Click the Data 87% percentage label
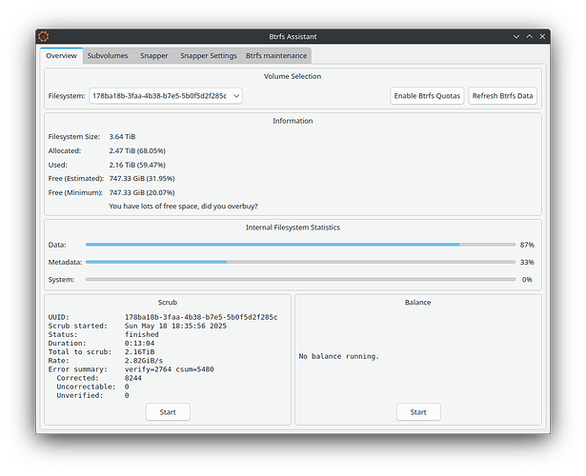 (x=527, y=245)
